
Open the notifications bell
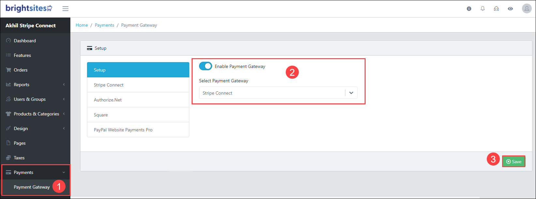pyautogui.click(x=483, y=9)
